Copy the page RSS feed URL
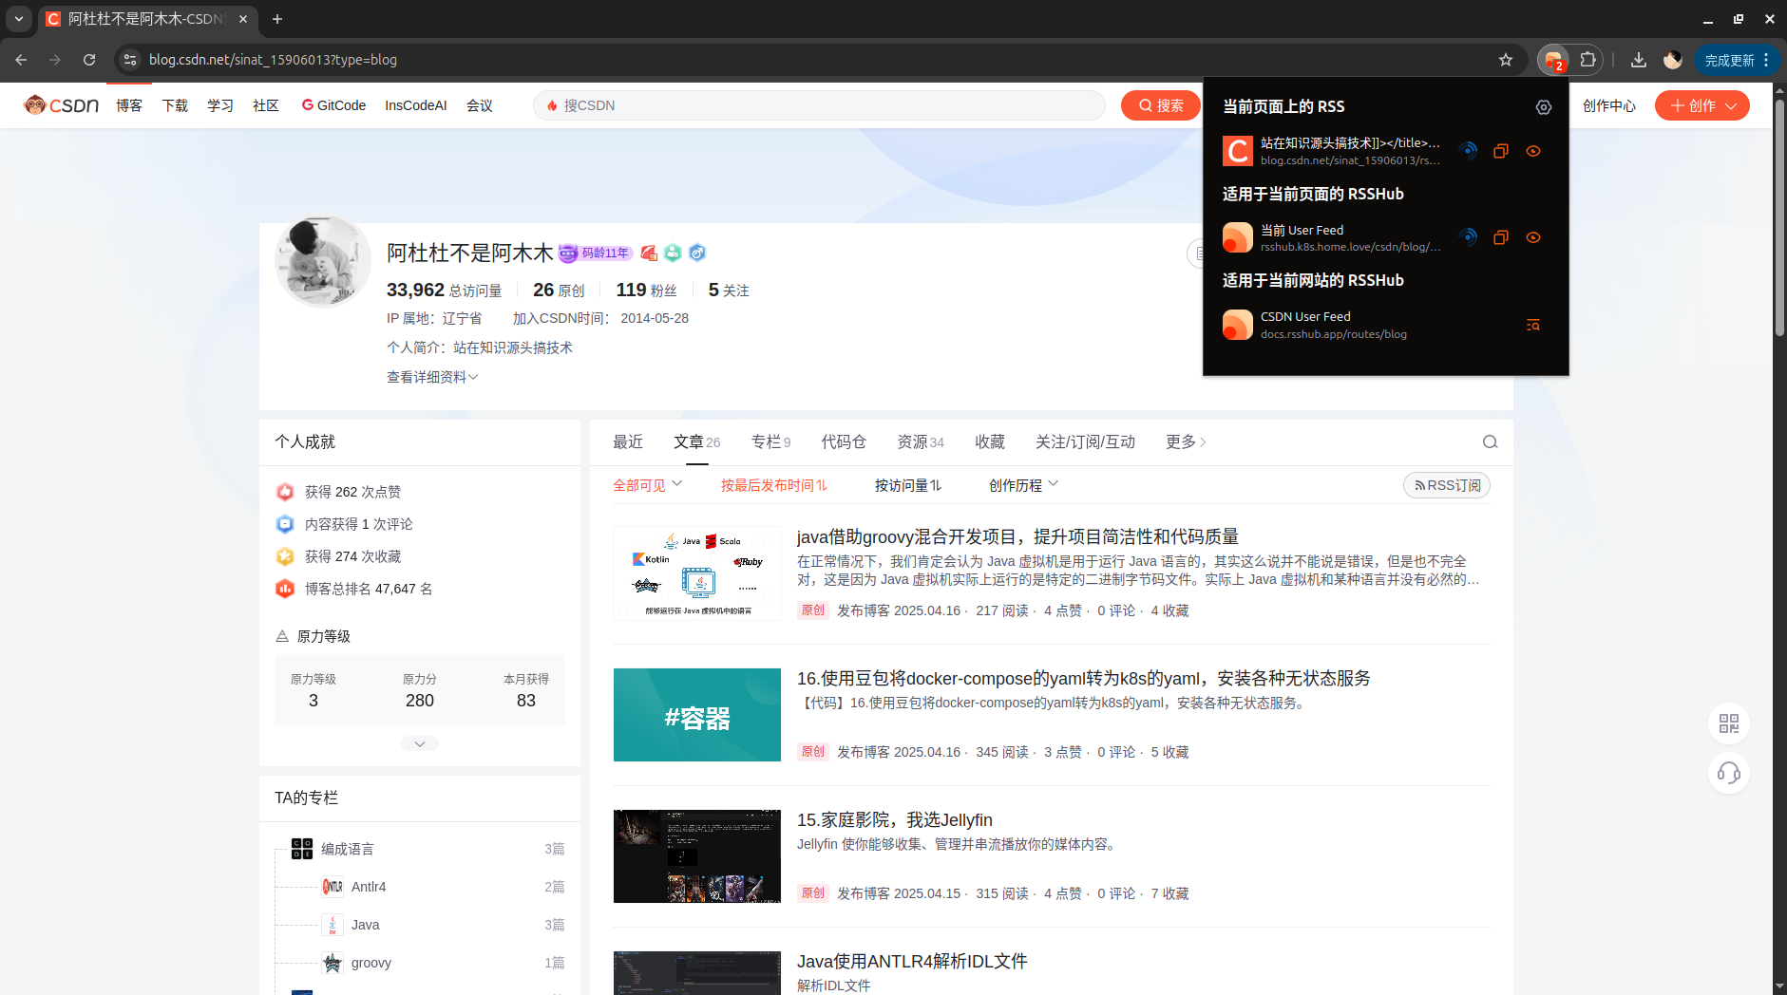1787x995 pixels. point(1501,151)
